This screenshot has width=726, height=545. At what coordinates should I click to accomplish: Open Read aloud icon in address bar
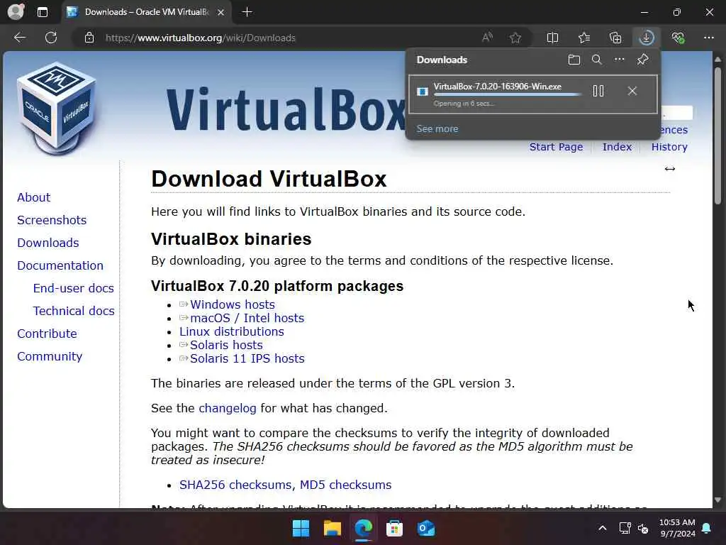(487, 38)
